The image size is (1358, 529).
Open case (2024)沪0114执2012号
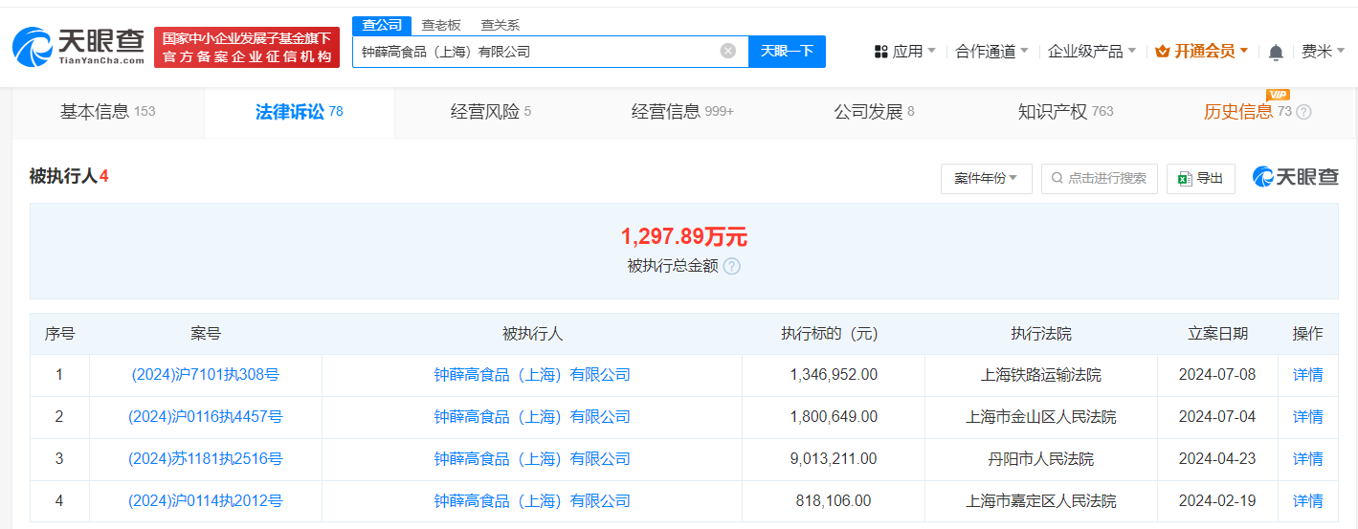click(x=205, y=501)
